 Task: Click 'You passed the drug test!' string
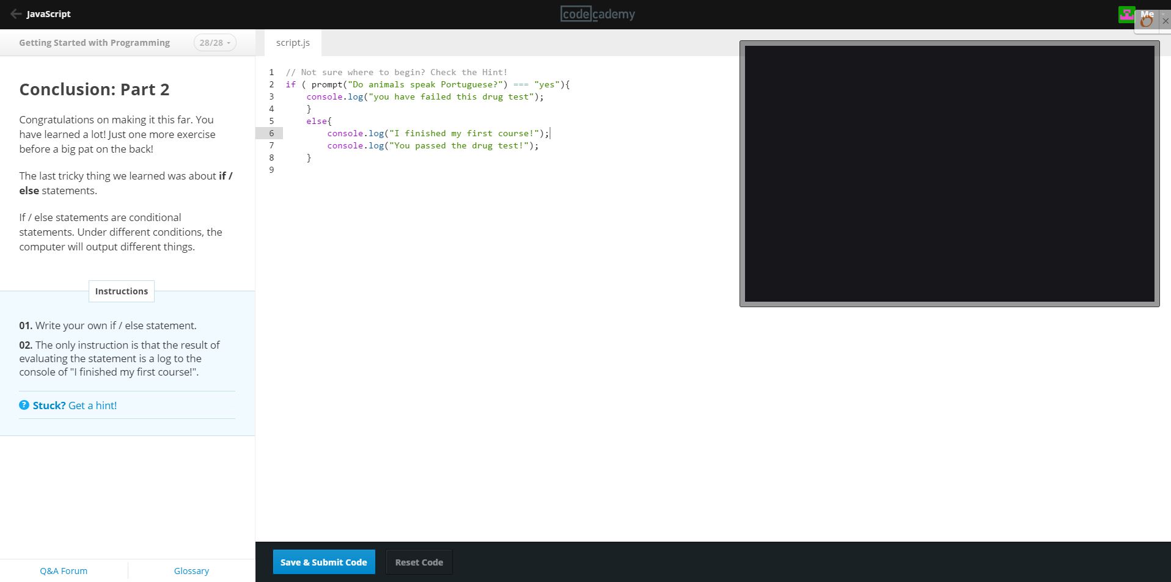[x=458, y=145]
